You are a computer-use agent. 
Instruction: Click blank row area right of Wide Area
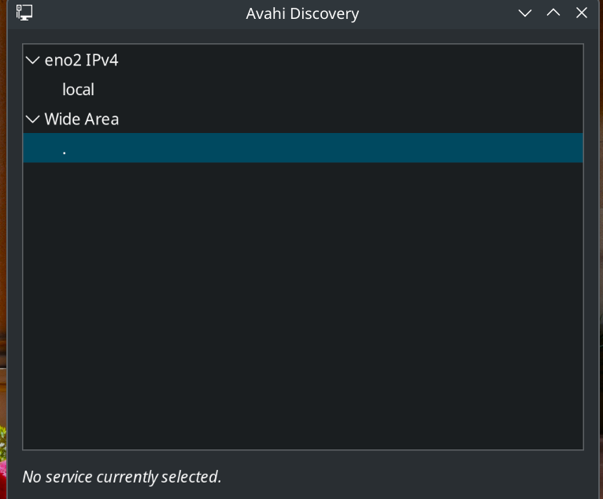351,119
